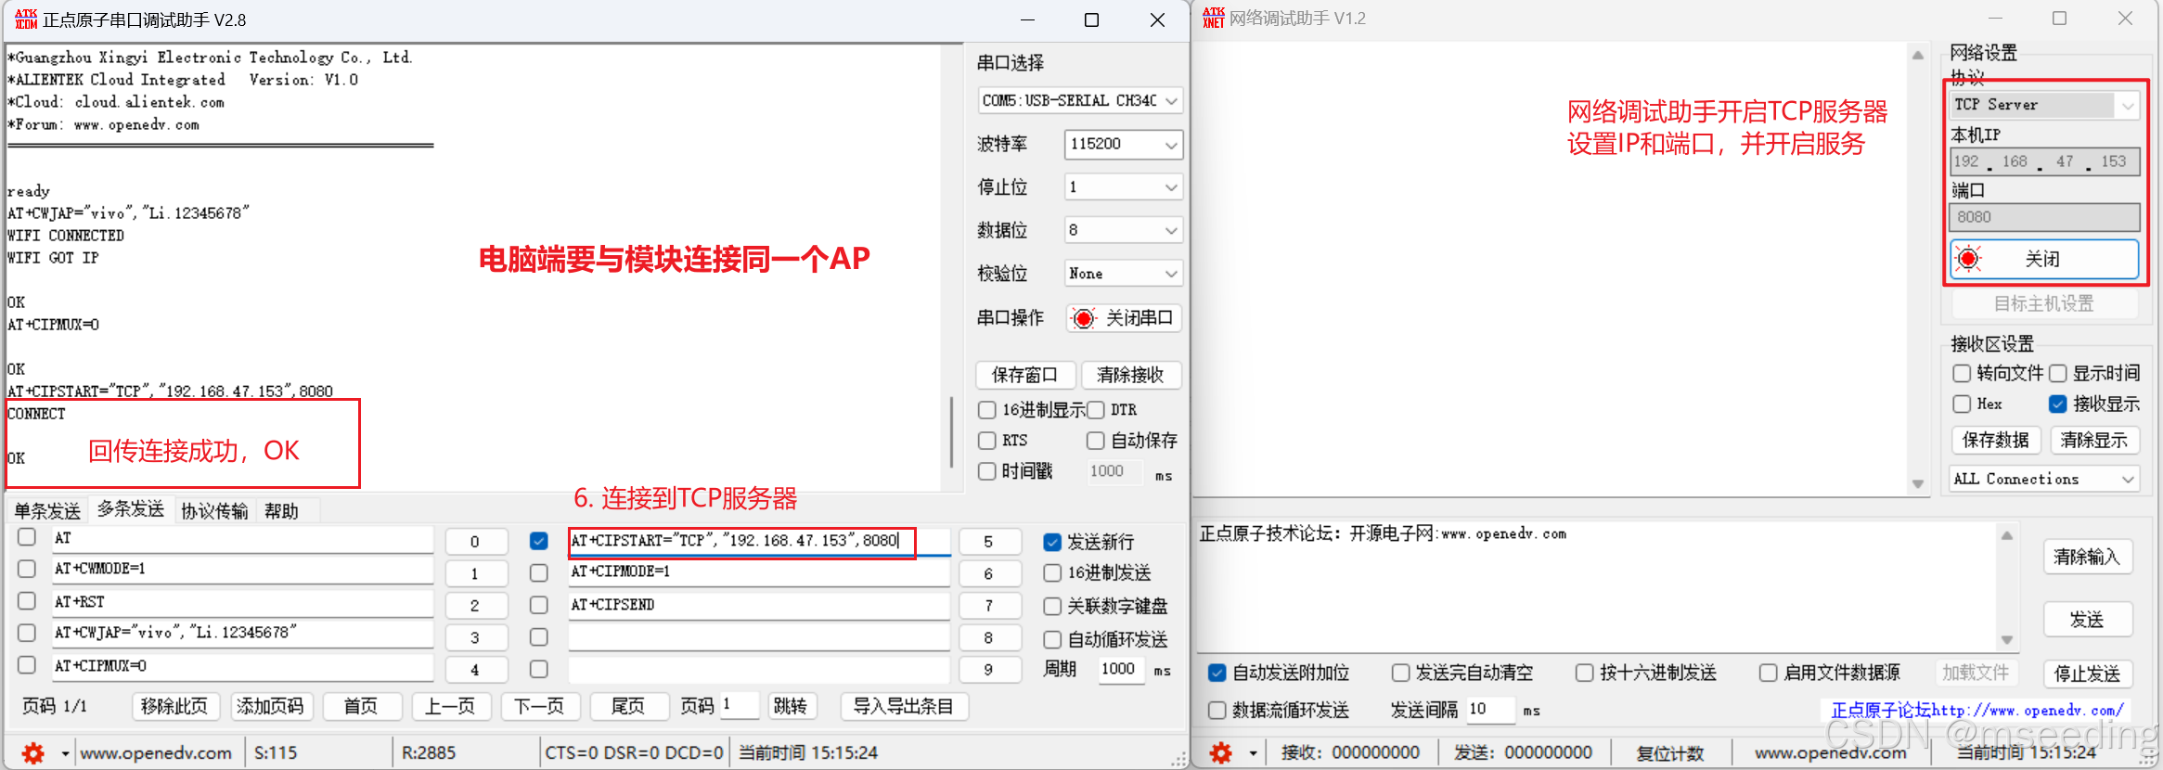The width and height of the screenshot is (2163, 770).
Task: Click the 周期 1000 ms input field
Action: 1121,670
